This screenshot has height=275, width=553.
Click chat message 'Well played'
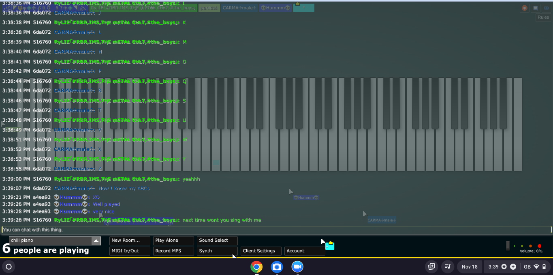point(106,204)
